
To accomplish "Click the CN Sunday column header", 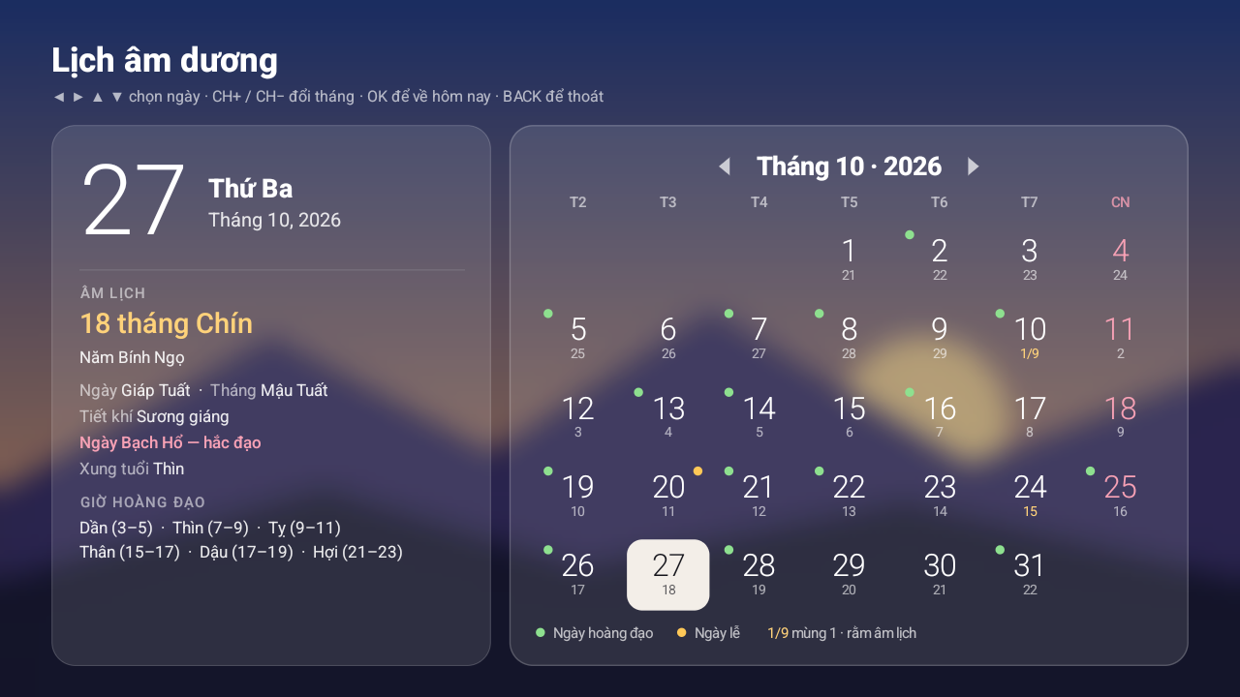I will tap(1120, 202).
